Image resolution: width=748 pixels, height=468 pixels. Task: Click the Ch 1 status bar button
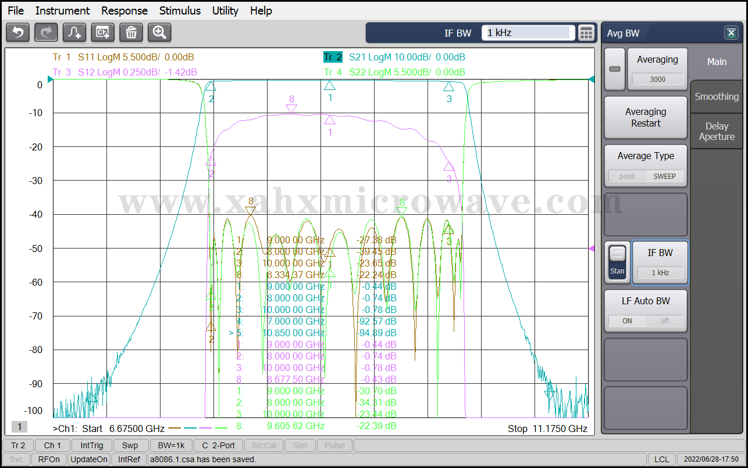(52, 445)
